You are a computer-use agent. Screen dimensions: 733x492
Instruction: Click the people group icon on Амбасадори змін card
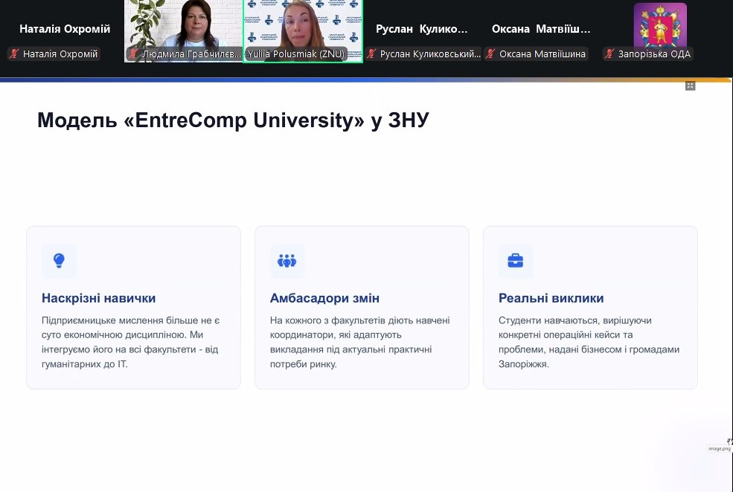(287, 260)
